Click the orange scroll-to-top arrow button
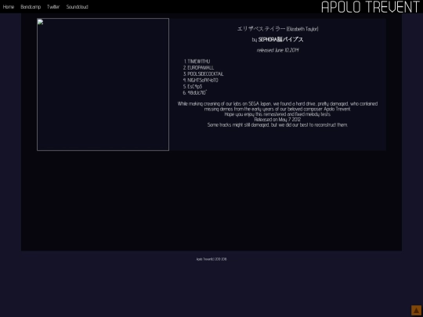Viewport: 423px width, 317px height. click(416, 310)
